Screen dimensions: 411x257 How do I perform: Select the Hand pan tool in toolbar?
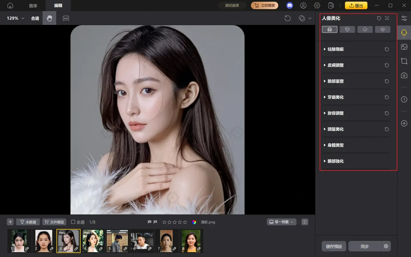point(49,18)
